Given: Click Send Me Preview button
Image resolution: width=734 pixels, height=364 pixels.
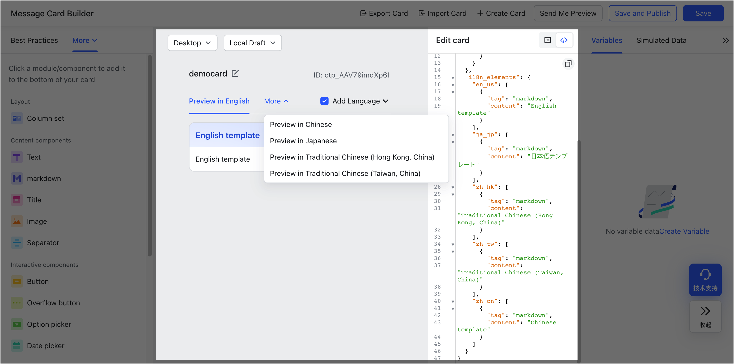Looking at the screenshot, I should coord(568,14).
